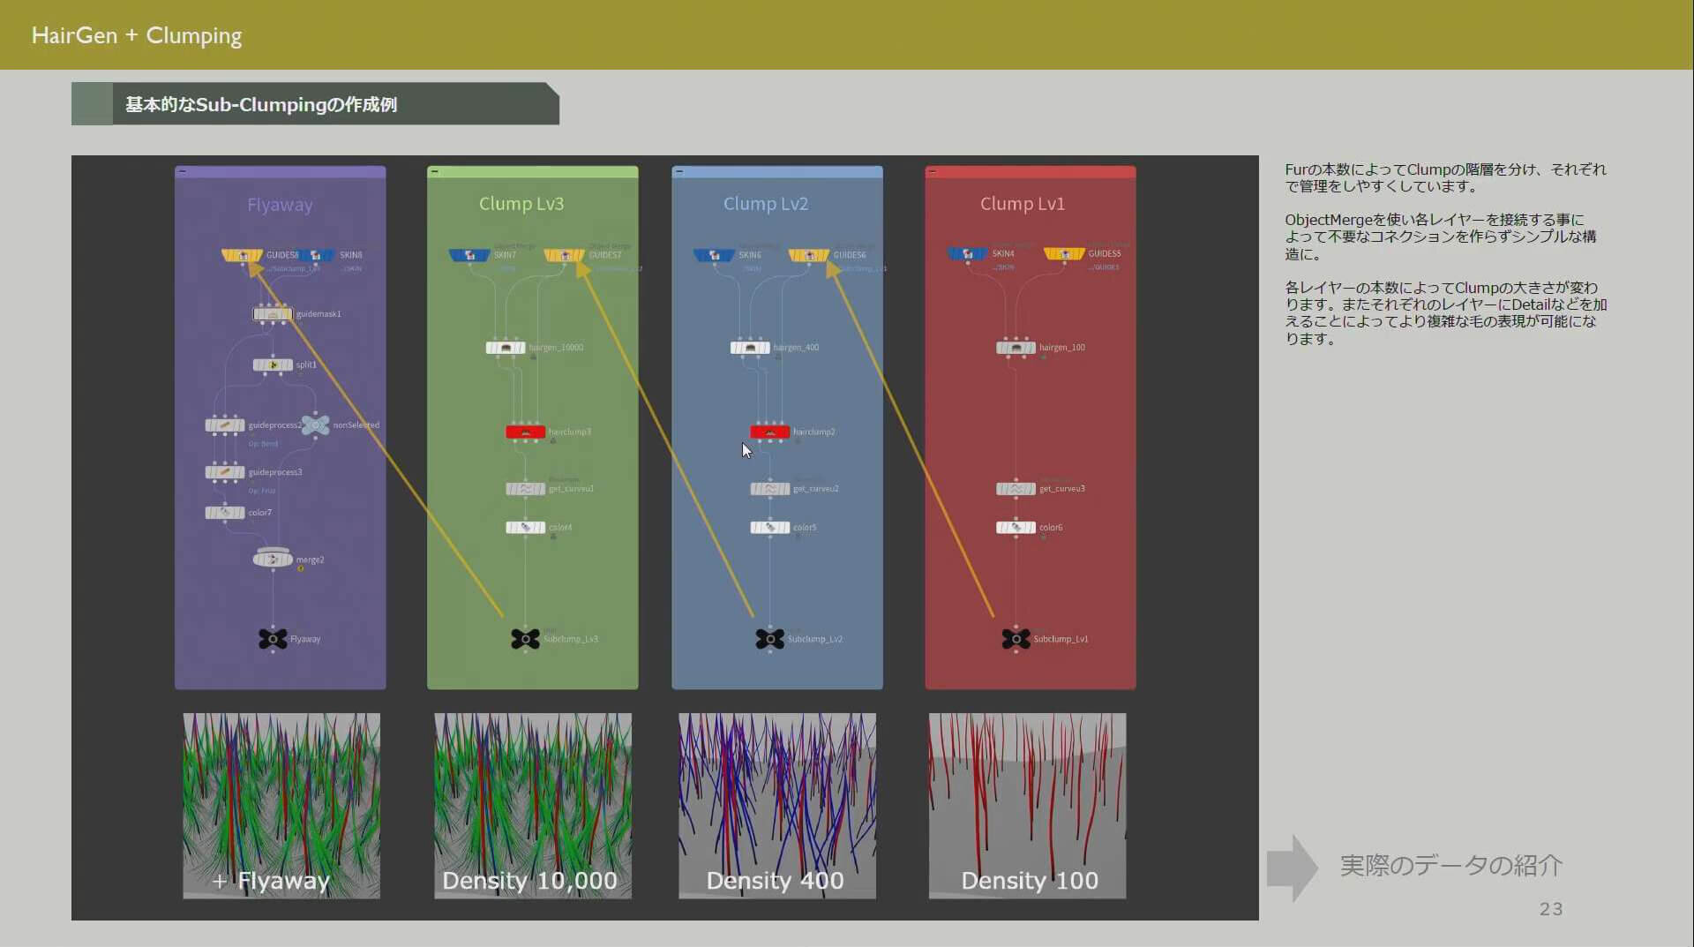Minimize the Clump Lv1 network box
The height and width of the screenshot is (947, 1694).
pyautogui.click(x=932, y=171)
